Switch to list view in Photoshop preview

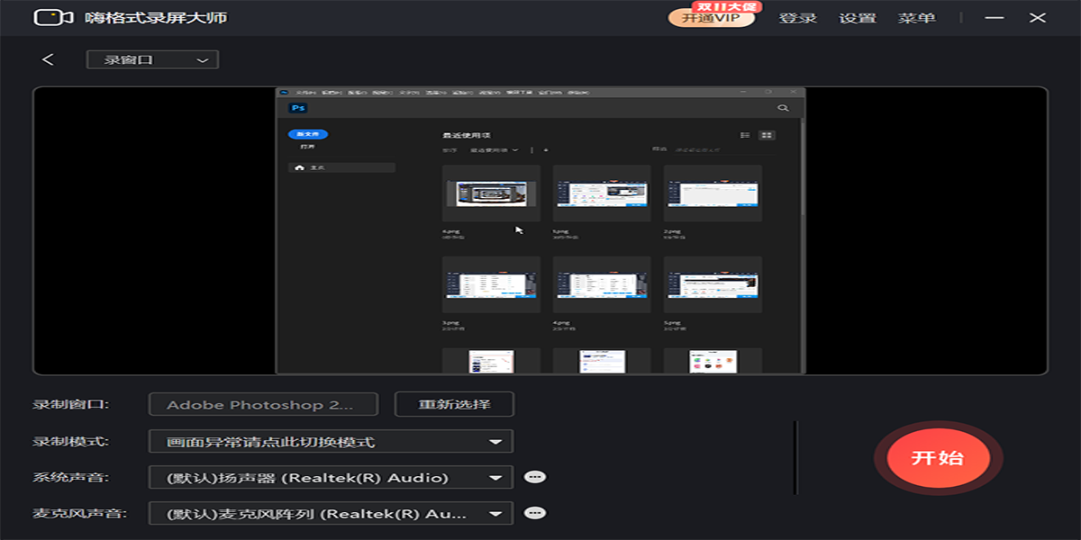point(745,135)
